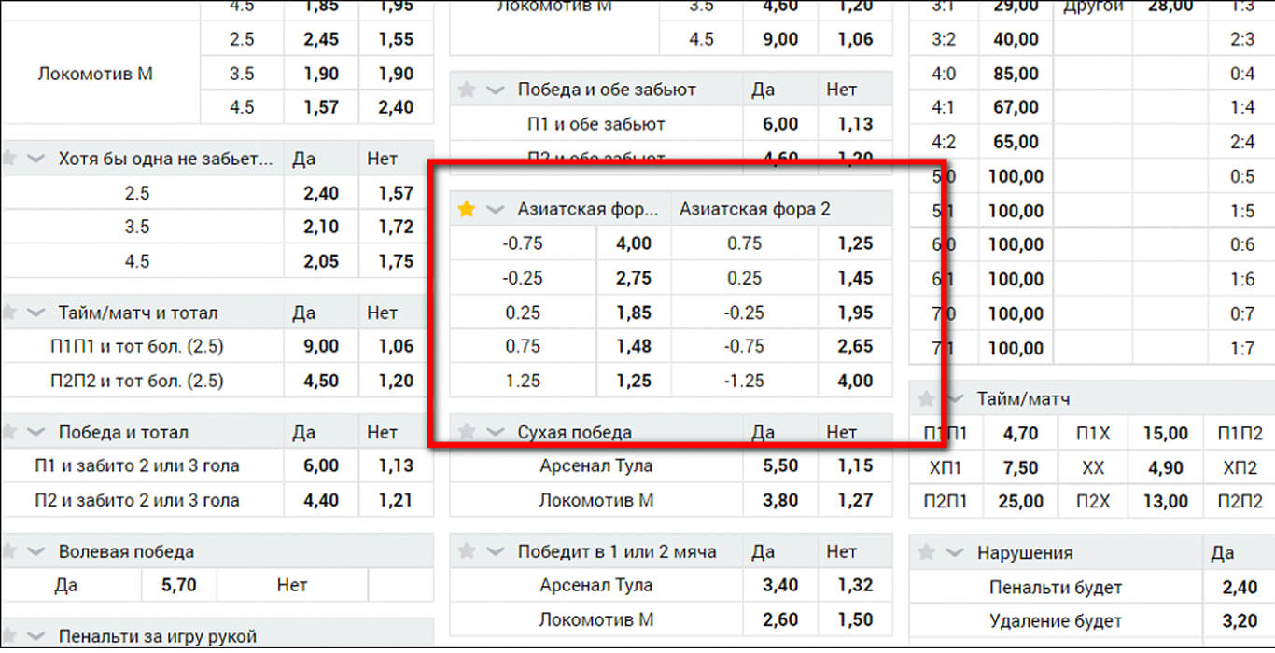1275x653 pixels.
Task: Choose П2П1 half/match odds 25,00
Action: [1021, 502]
